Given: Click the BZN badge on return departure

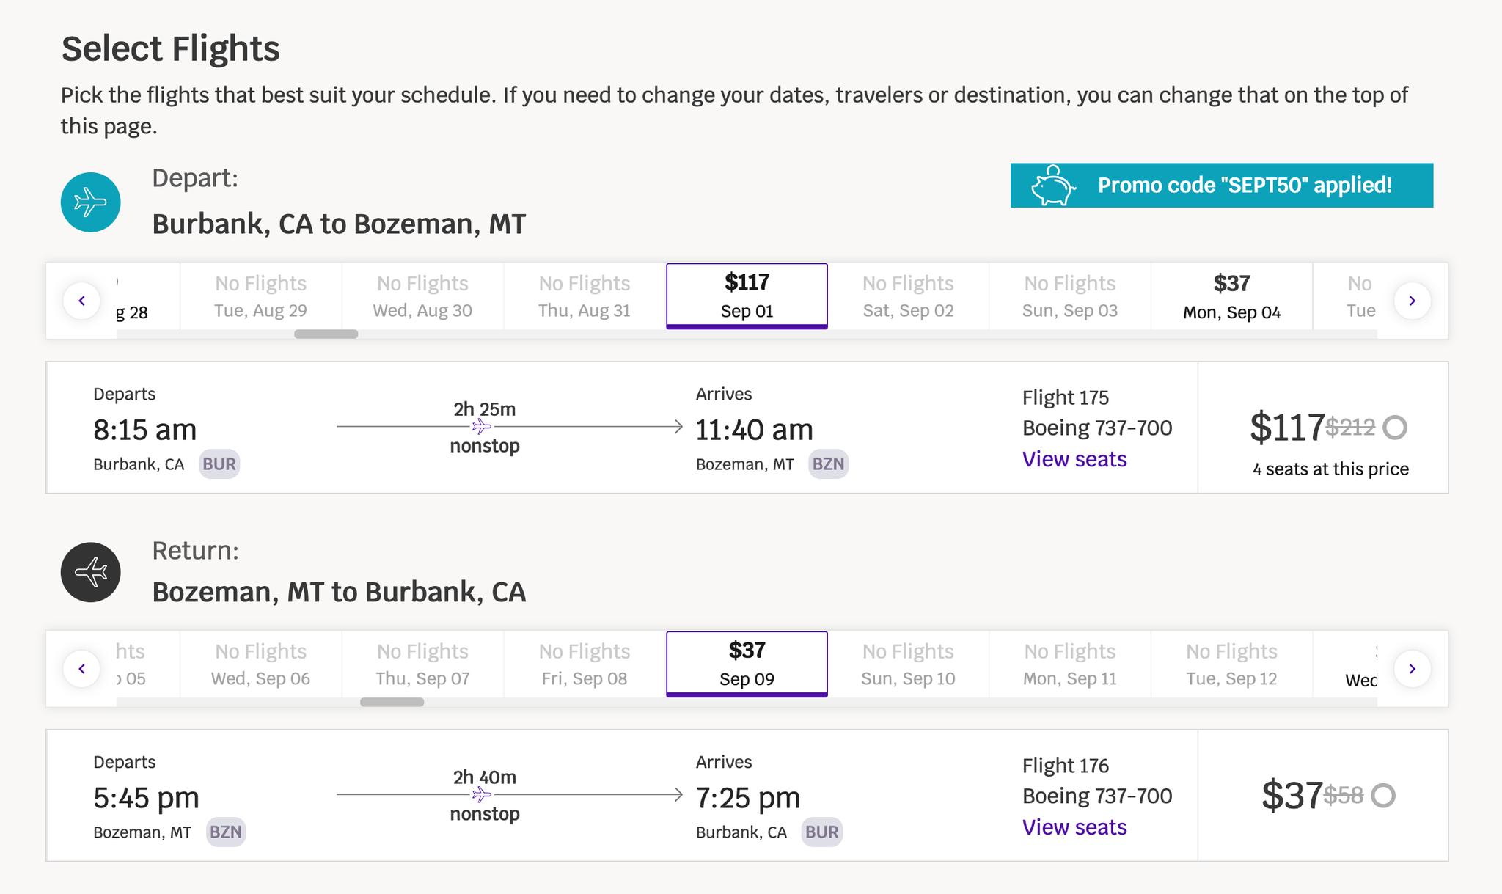Looking at the screenshot, I should tap(224, 832).
